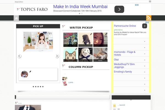Open the 13FPS column thumbnail
The height and width of the screenshot is (110, 165).
click(x=65, y=83)
